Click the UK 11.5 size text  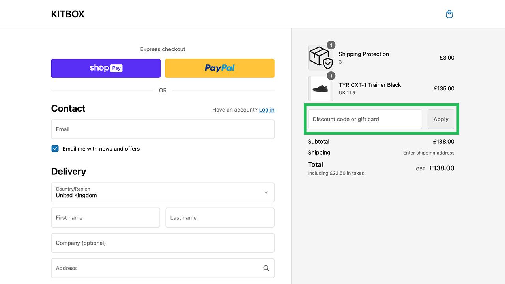point(347,93)
